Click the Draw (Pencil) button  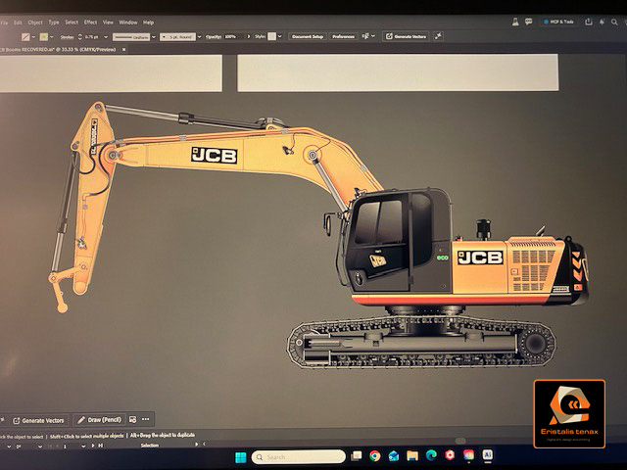(x=99, y=420)
